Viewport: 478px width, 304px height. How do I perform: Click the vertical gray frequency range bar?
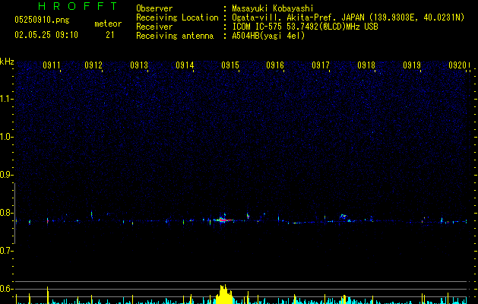click(x=15, y=213)
